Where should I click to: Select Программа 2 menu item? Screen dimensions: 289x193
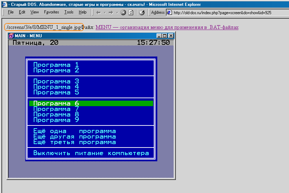point(56,70)
